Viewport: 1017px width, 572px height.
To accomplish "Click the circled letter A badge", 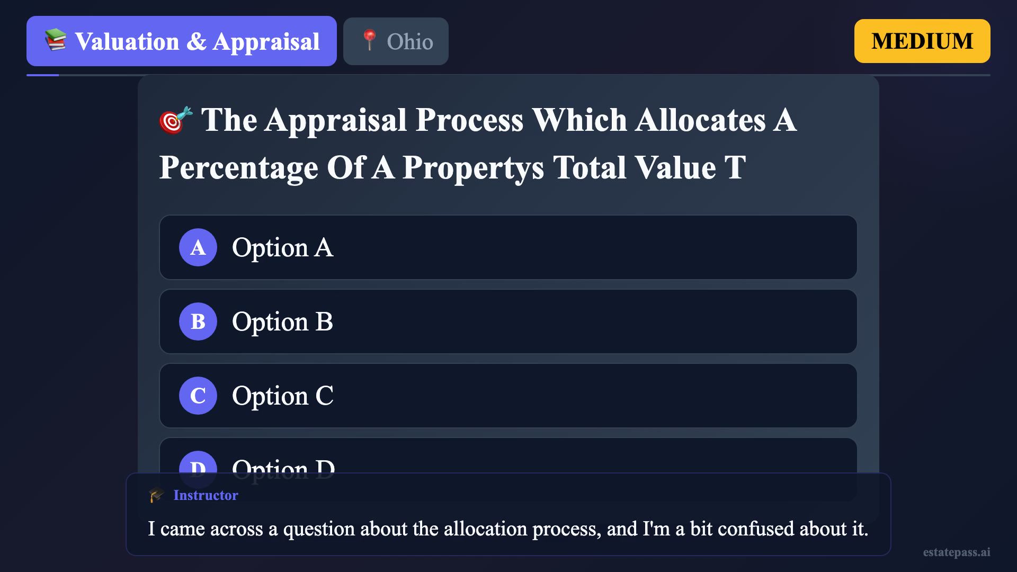I will point(198,247).
